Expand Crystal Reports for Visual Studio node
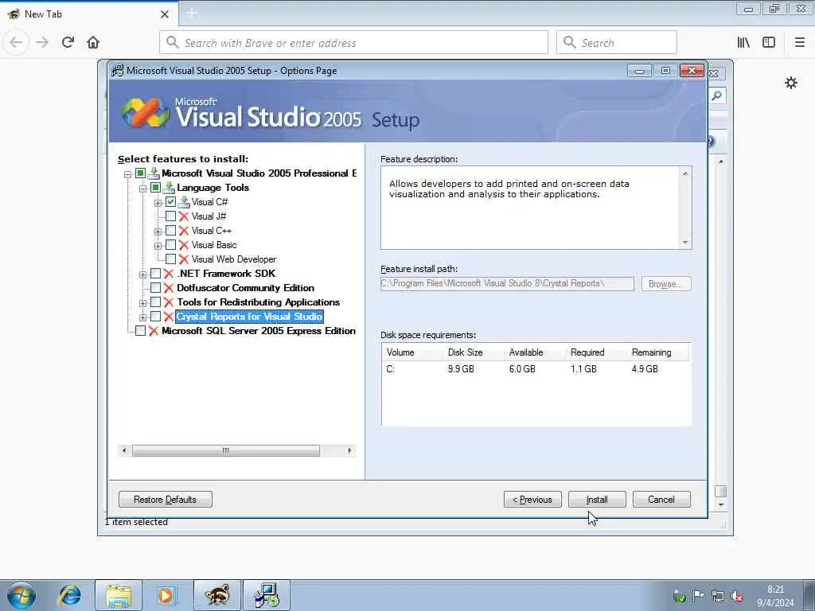815x611 pixels. point(143,317)
